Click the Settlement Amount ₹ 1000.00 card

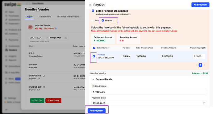(103, 39)
